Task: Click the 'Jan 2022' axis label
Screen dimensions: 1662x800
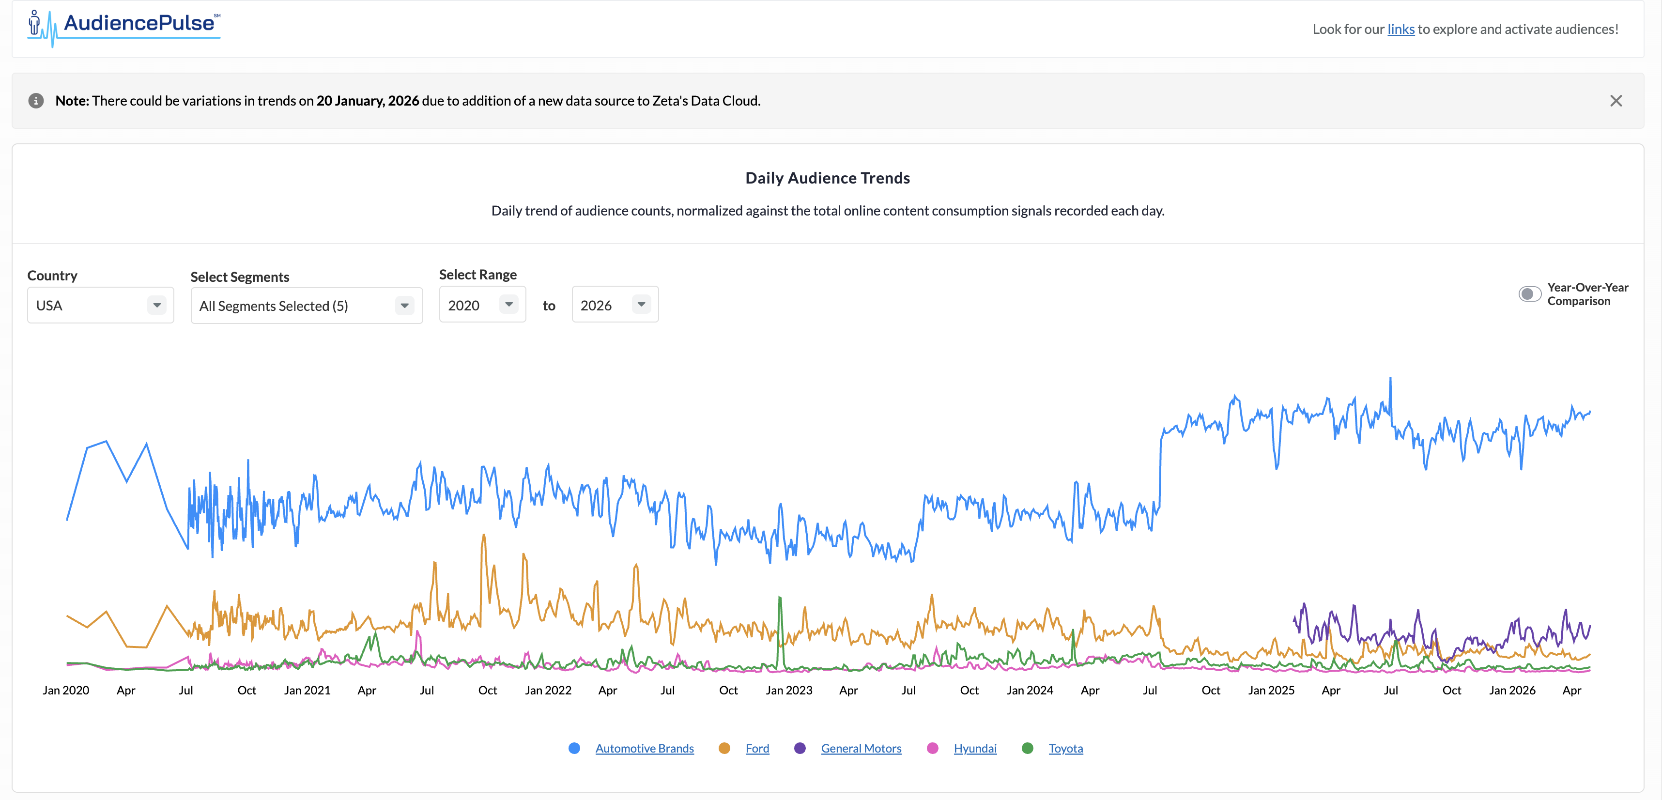Action: [x=548, y=691]
